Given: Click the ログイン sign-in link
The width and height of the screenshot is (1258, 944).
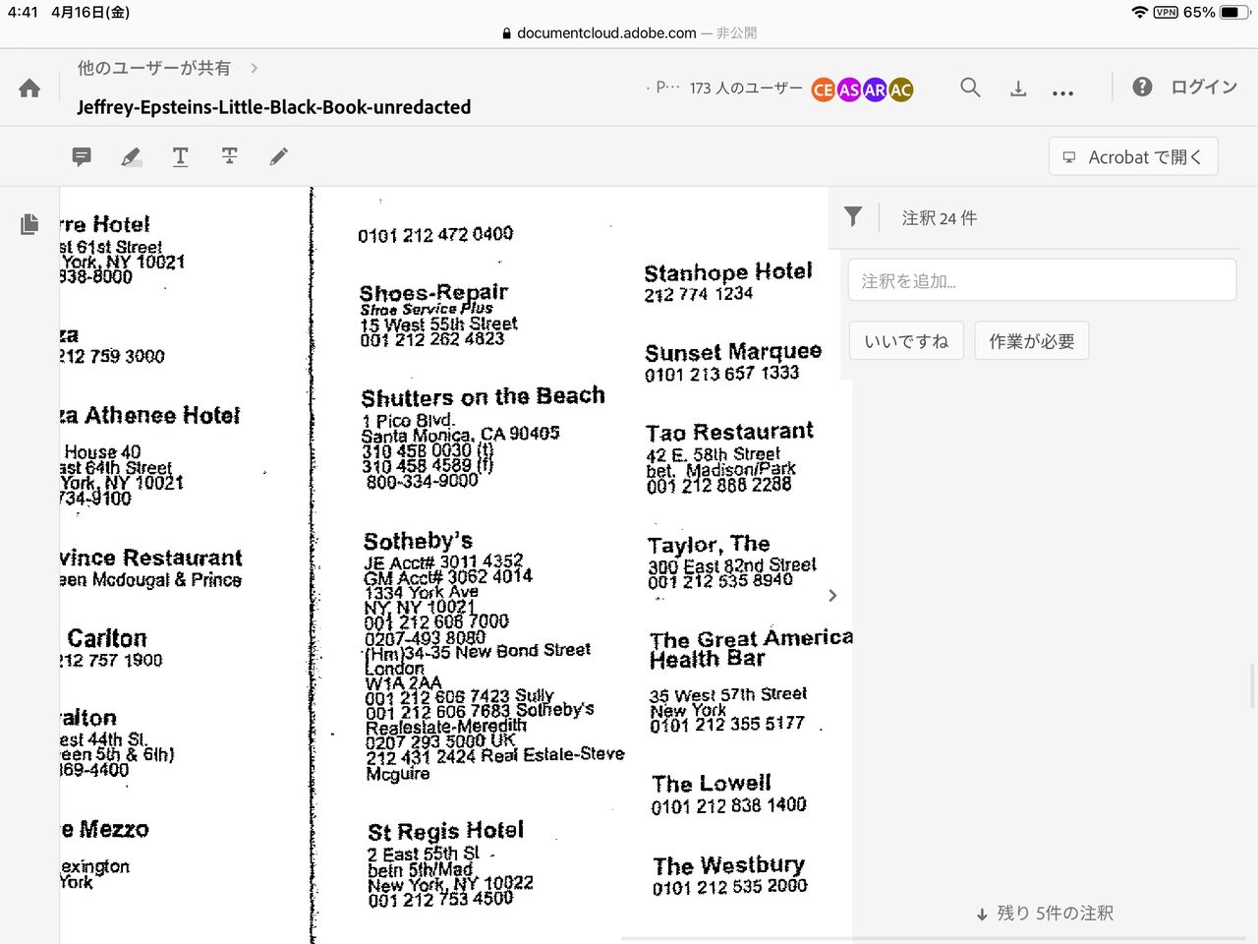Looking at the screenshot, I should coord(1204,87).
